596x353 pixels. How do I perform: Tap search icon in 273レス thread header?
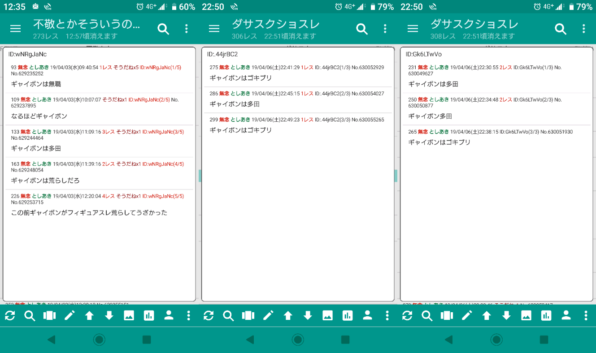(x=164, y=29)
